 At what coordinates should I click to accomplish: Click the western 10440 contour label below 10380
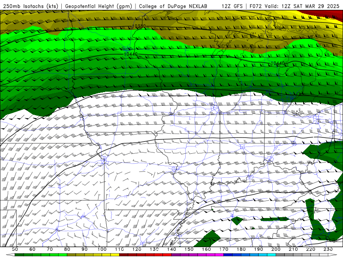[x=131, y=54]
